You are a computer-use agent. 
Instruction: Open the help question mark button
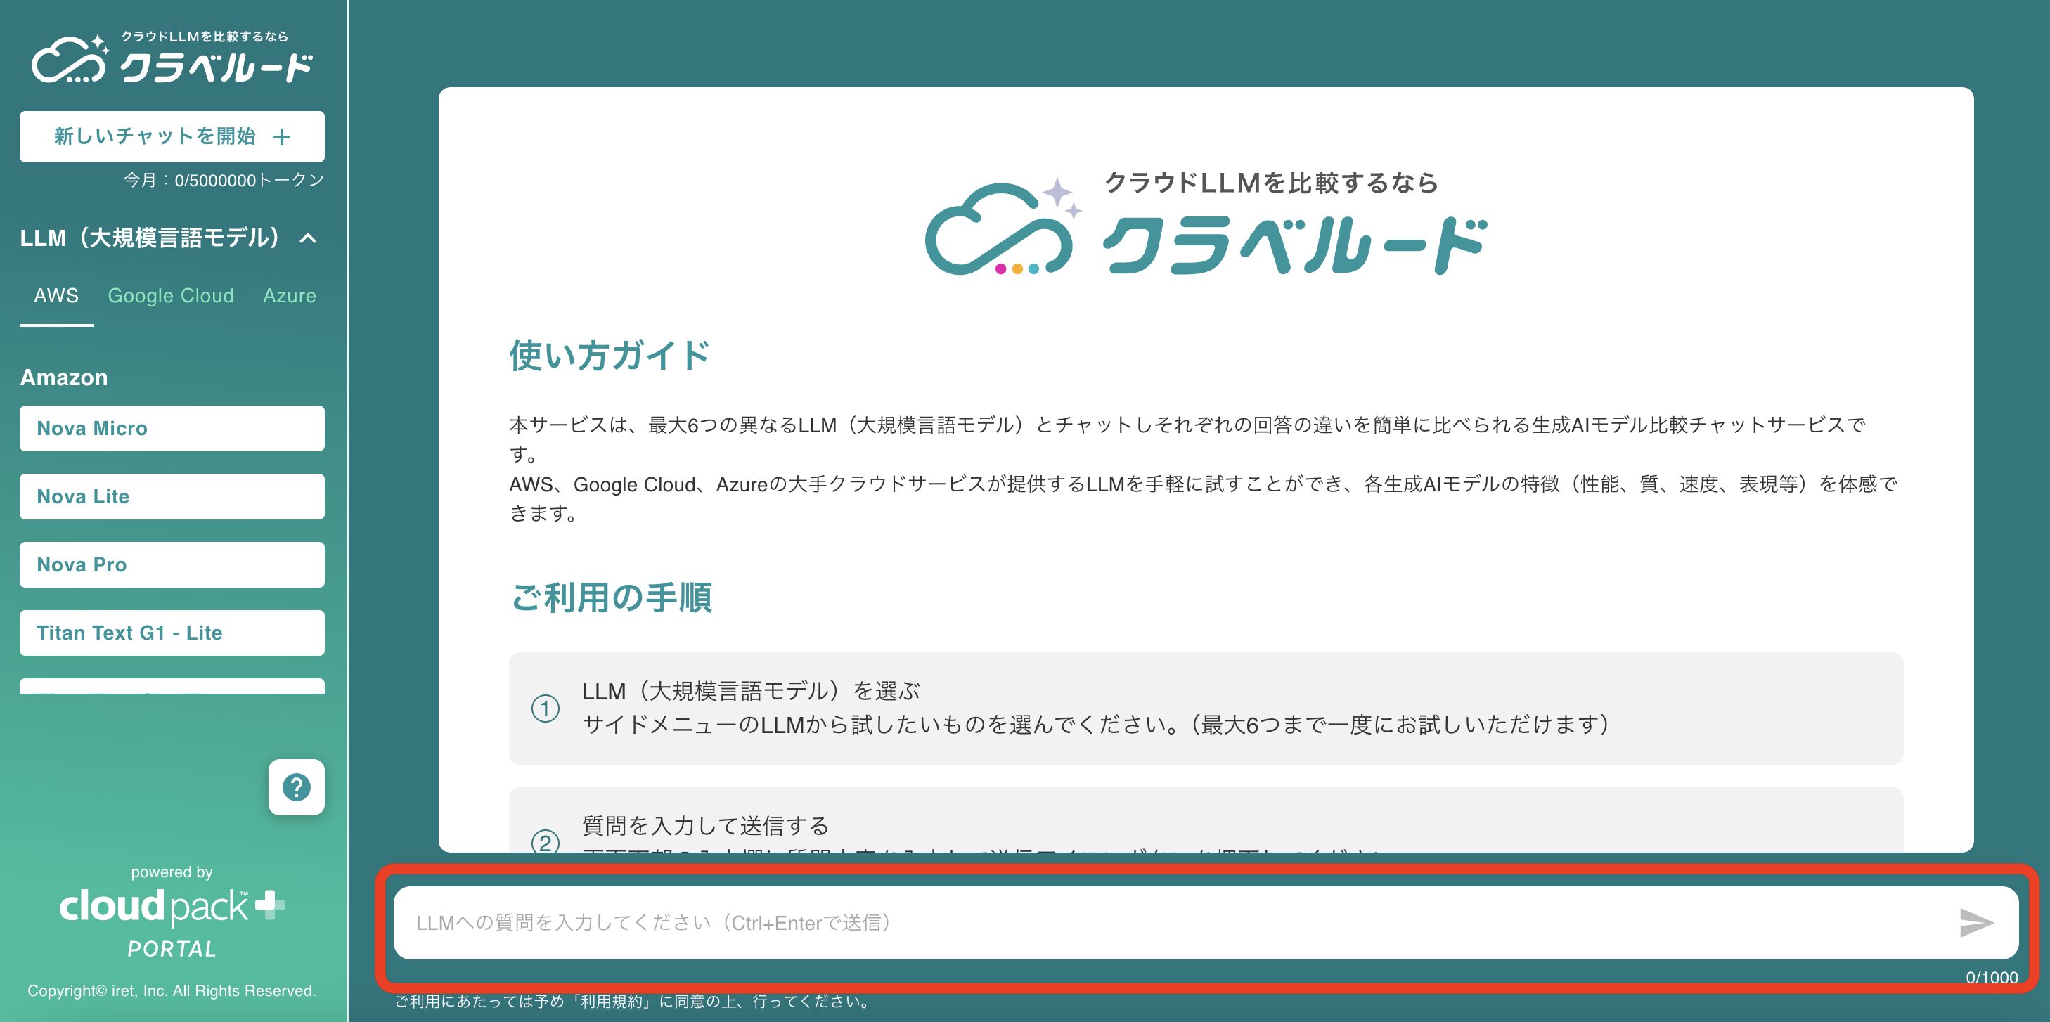tap(296, 787)
